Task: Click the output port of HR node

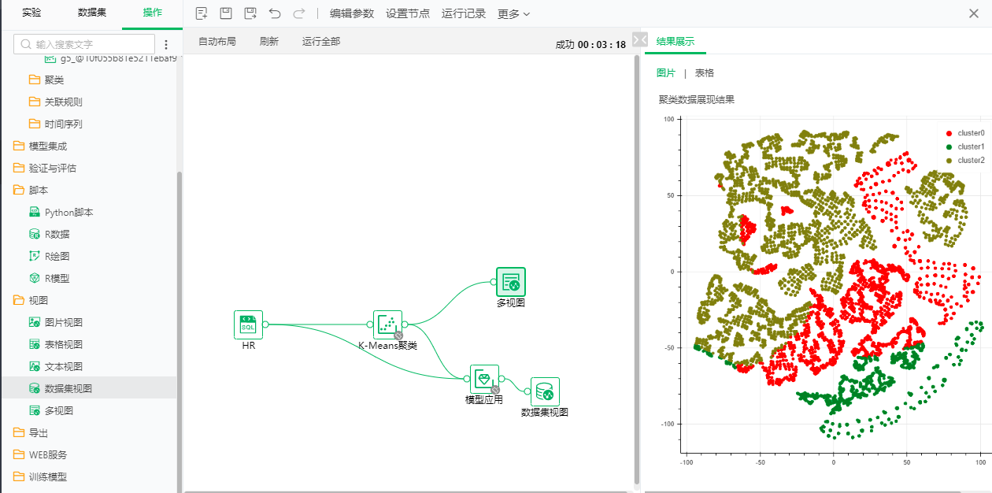Action: click(x=266, y=324)
